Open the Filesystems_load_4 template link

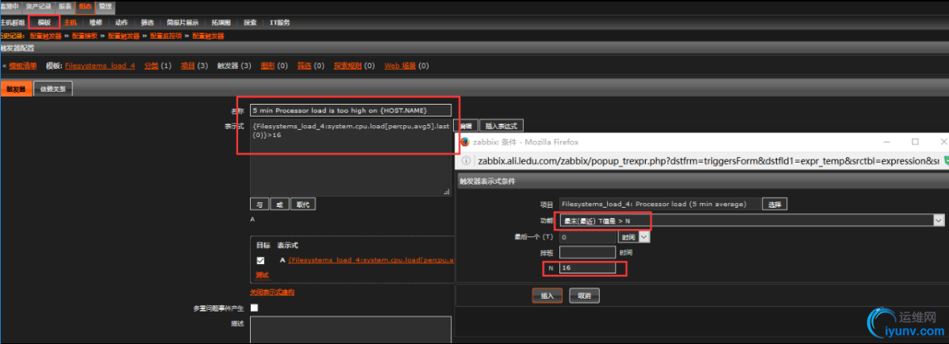point(100,66)
